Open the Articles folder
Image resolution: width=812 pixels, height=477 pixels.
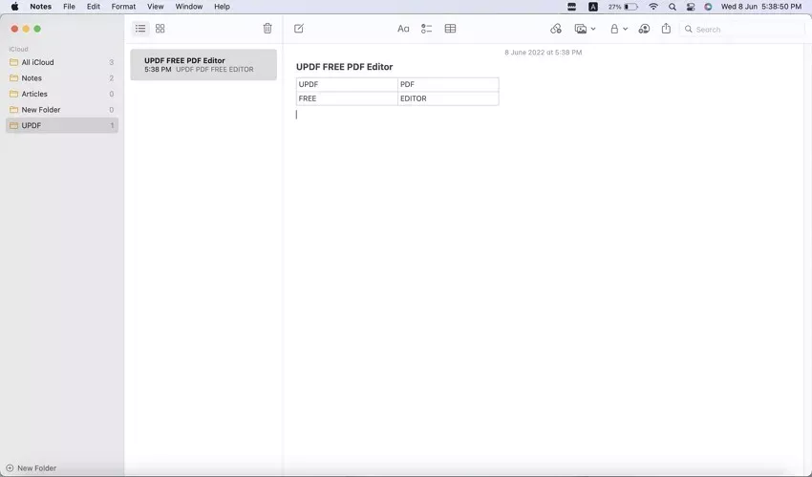[x=62, y=94]
